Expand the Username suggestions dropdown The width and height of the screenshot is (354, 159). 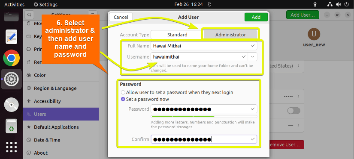252,57
